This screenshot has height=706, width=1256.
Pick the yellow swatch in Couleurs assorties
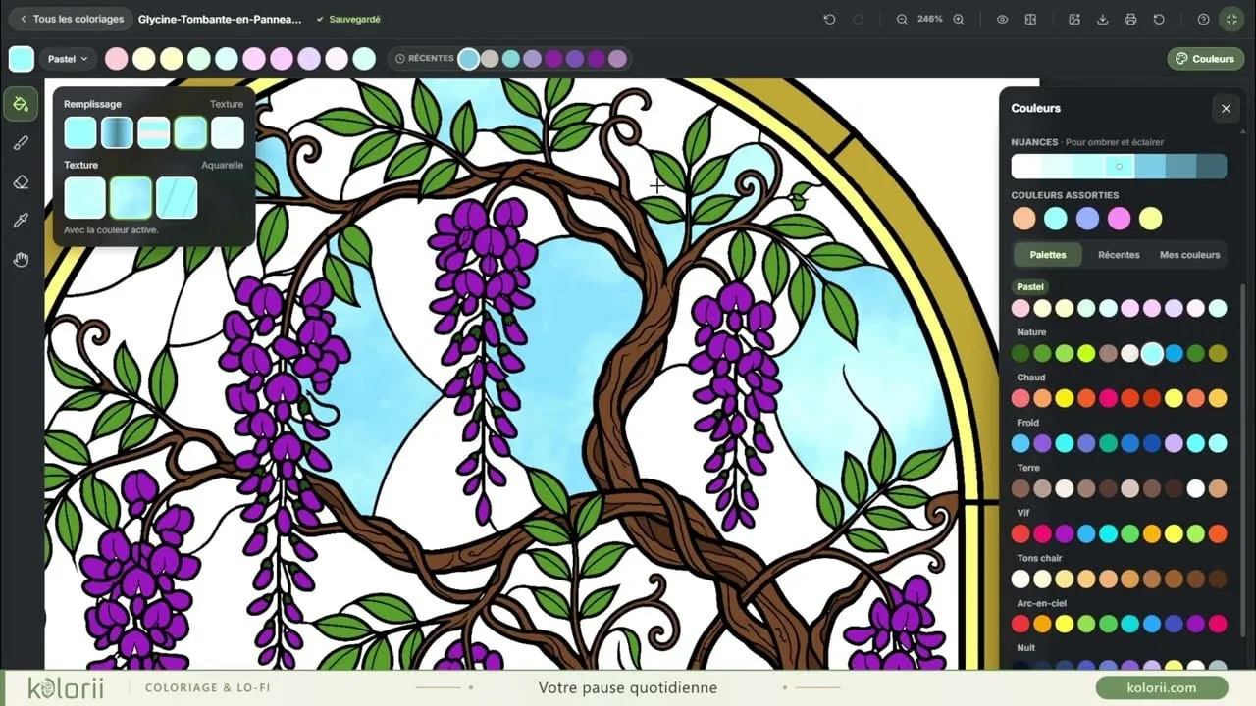click(1151, 219)
